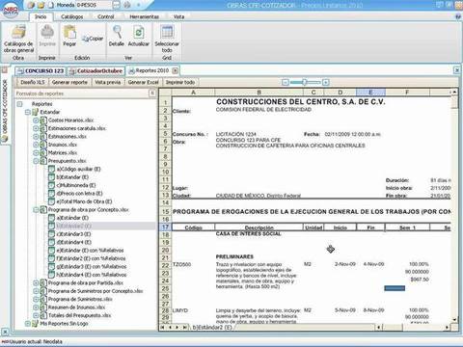Screen dimensions: 463x347
Task: Collapse the Presupuesto.xlsx tree node
Action: click(x=36, y=161)
